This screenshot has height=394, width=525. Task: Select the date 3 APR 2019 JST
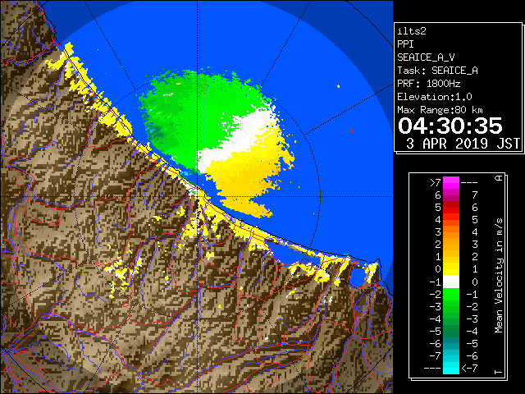(463, 144)
